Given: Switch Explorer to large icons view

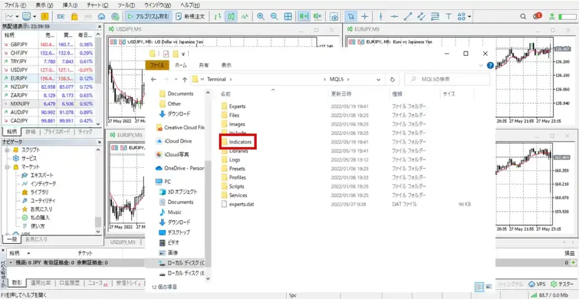Looking at the screenshot, I should (489, 287).
